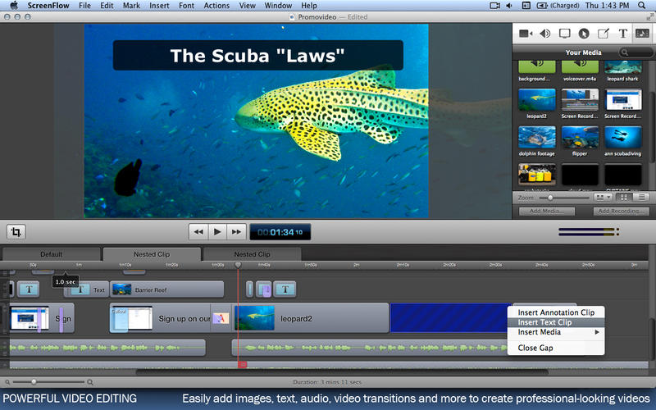The height and width of the screenshot is (410, 656).
Task: Open the Callout pointer properties icon
Action: pos(584,34)
